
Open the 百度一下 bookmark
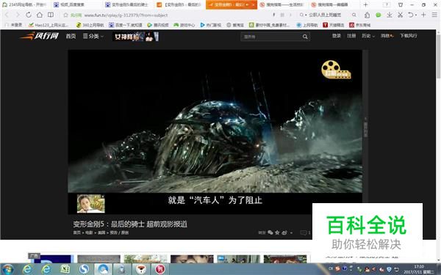tap(126, 25)
